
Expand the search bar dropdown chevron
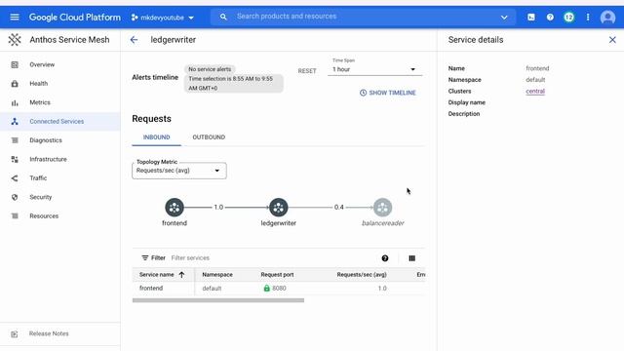504,18
